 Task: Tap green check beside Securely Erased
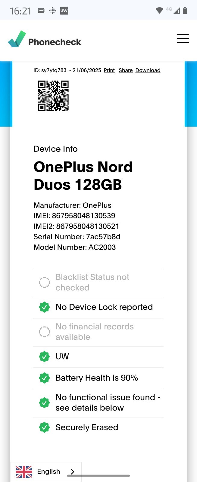[x=44, y=427]
